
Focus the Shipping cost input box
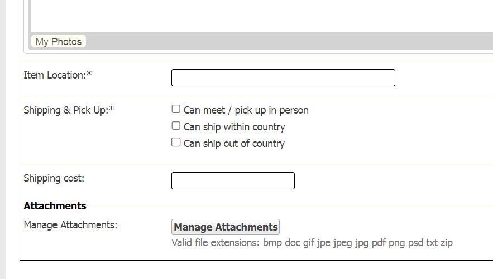[233, 181]
